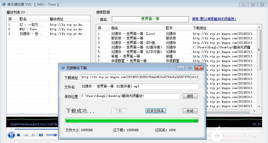Select playlist row '刘德华 - 世...'
This screenshot has width=268, height=143.
[48, 34]
